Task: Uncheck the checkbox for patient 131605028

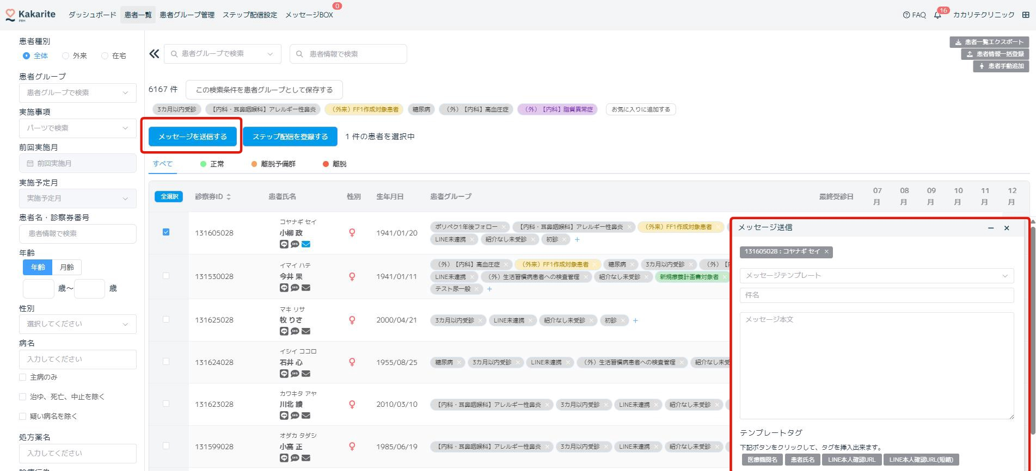Action: tap(166, 232)
